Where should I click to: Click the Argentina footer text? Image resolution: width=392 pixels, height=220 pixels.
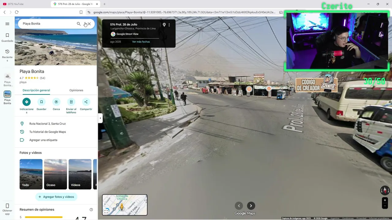pyautogui.click(x=335, y=218)
